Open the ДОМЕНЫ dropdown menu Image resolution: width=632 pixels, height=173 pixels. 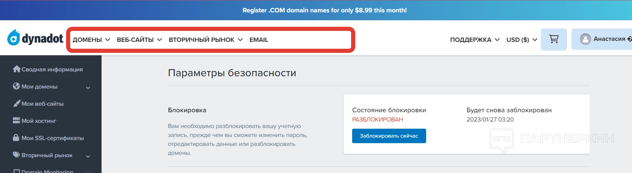[x=91, y=40]
